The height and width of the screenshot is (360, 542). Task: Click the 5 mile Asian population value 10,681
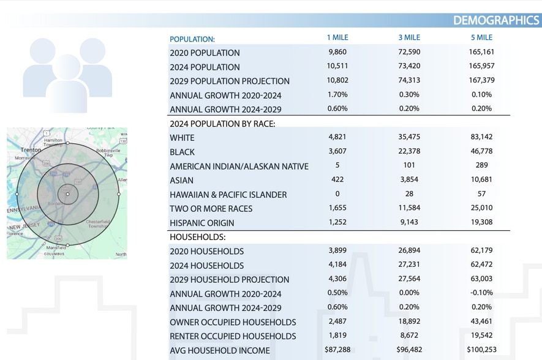pos(481,180)
